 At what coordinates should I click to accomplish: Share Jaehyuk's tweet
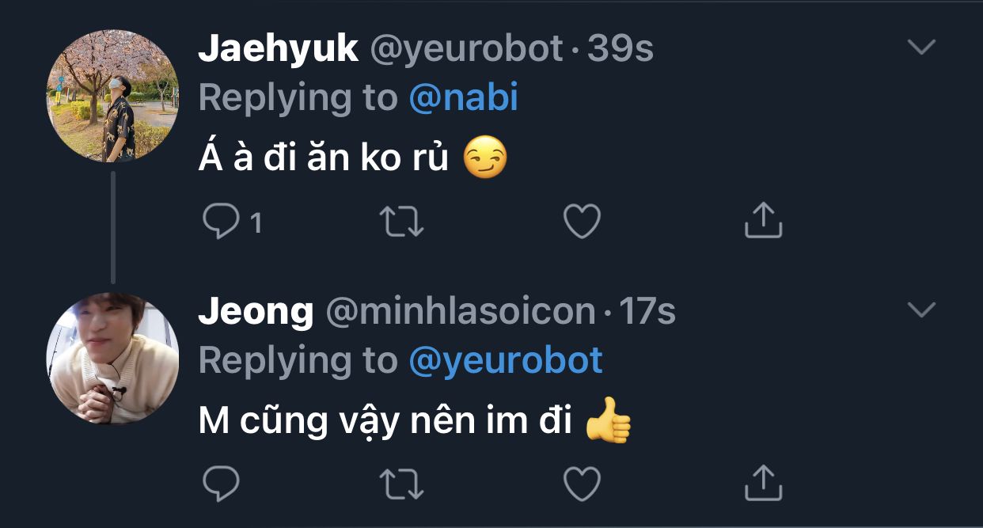tap(763, 221)
